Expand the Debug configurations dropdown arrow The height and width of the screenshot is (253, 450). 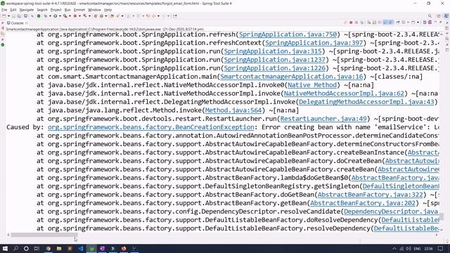pyautogui.click(x=50, y=16)
